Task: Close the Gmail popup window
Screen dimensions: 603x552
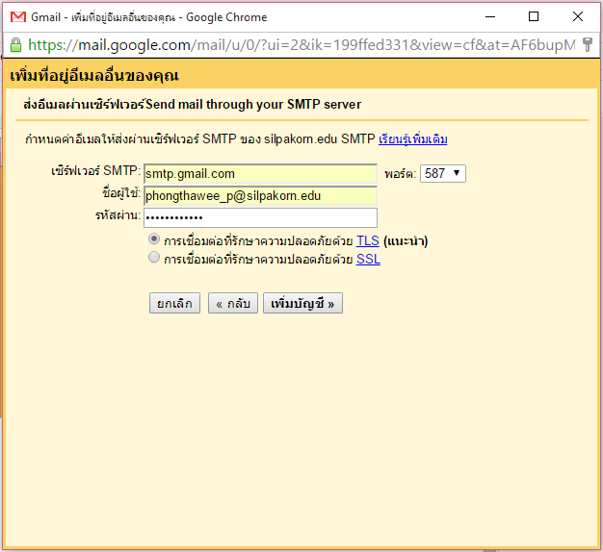Action: click(578, 16)
